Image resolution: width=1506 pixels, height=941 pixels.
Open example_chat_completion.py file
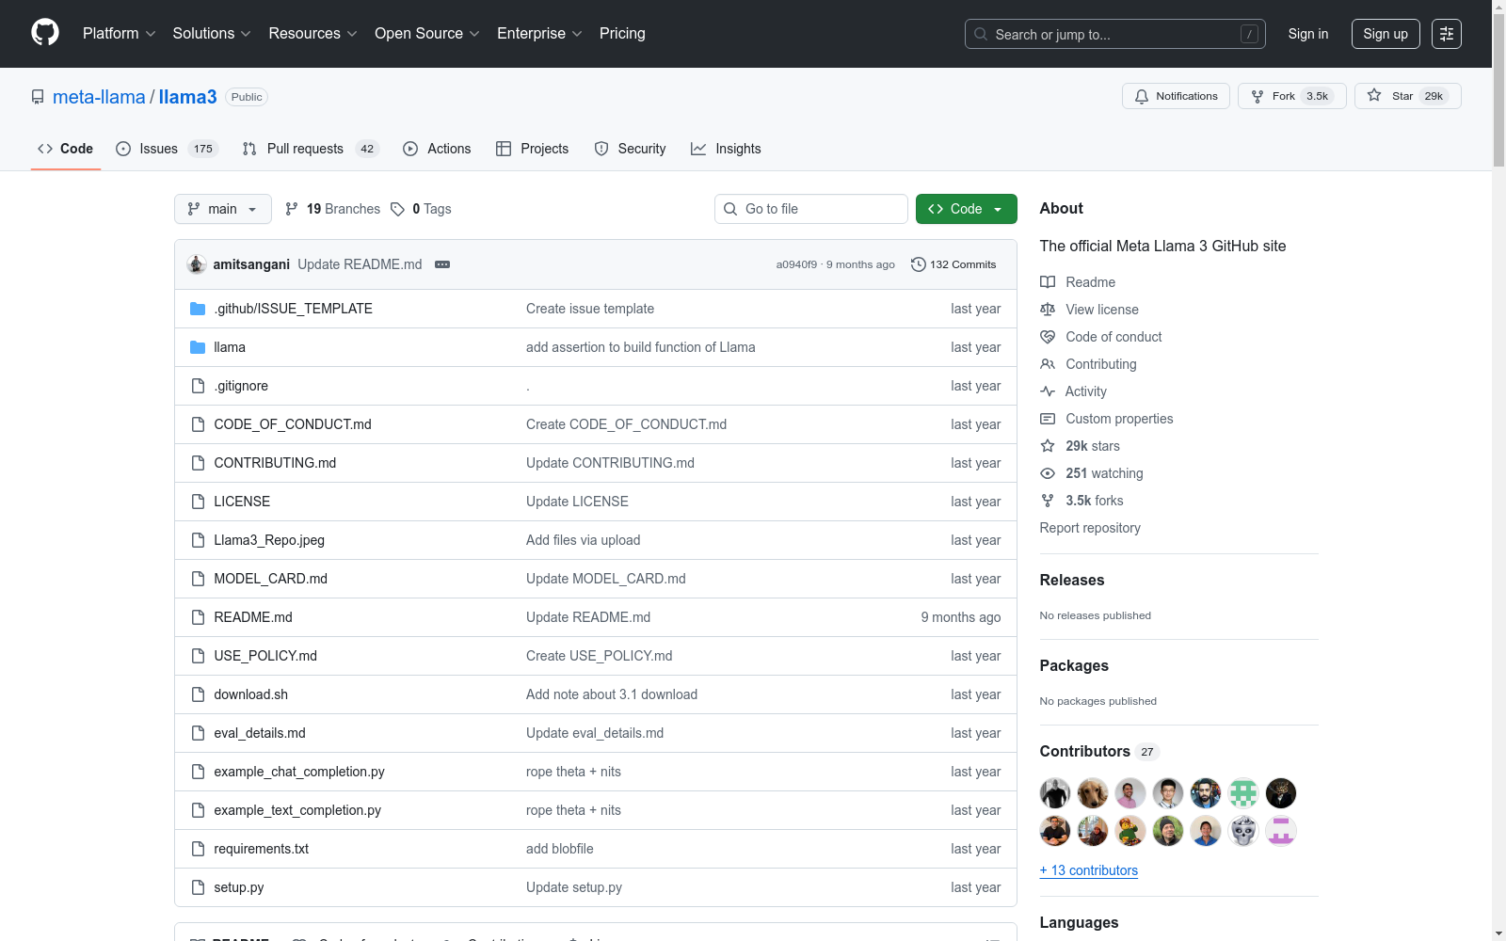click(x=299, y=772)
